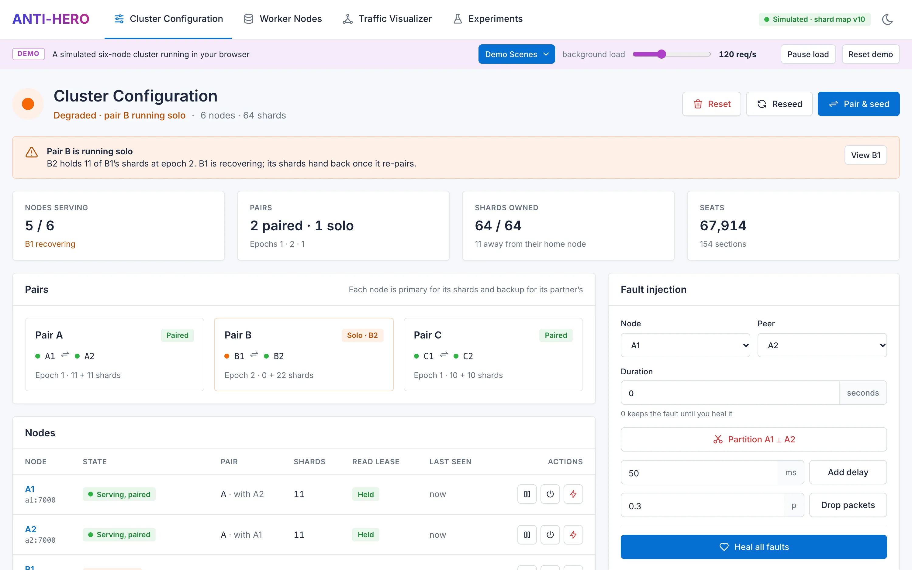Switch to Cluster Configuration tab
Screen dimensions: 912x570
[168, 19]
